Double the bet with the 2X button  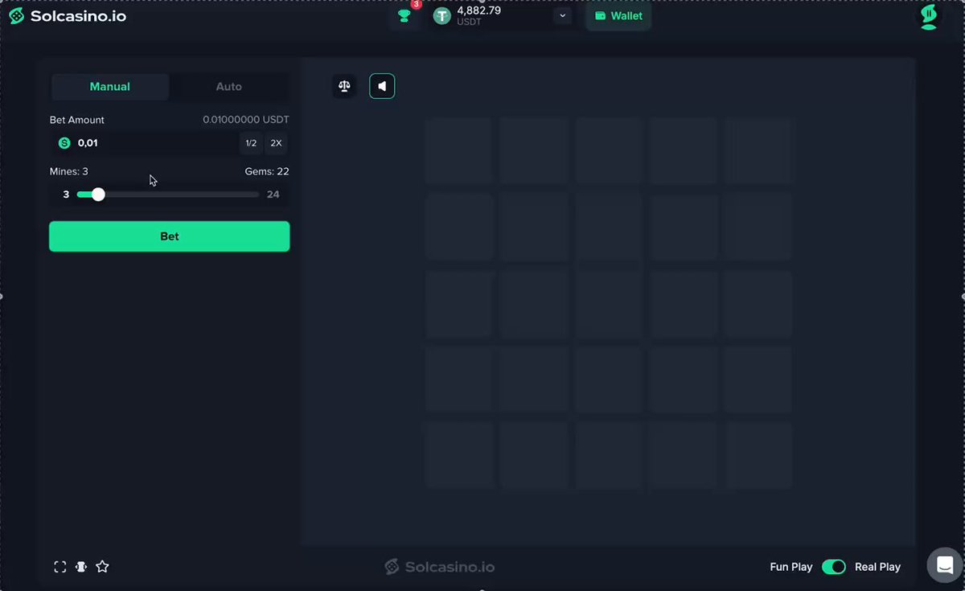(x=276, y=143)
